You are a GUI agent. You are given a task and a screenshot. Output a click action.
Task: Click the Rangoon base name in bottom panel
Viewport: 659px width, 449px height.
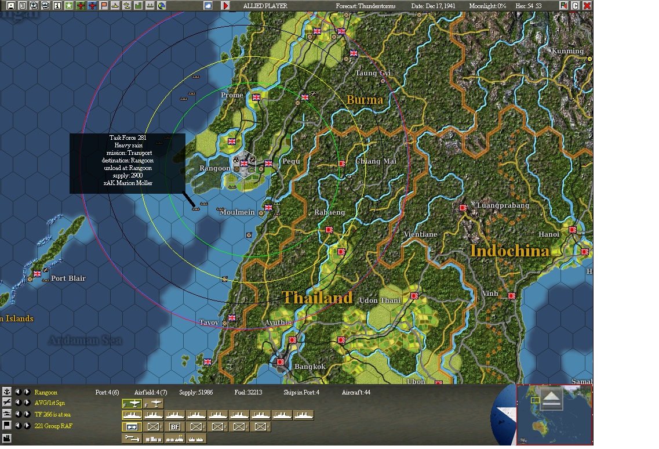tap(46, 392)
